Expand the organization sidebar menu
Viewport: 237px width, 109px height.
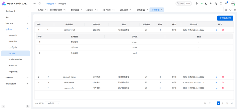coord(15,84)
